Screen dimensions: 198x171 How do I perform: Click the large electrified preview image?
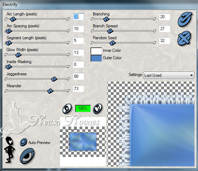coord(151,124)
